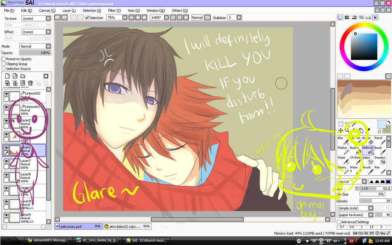Hide the Layer7 layer

point(6,161)
